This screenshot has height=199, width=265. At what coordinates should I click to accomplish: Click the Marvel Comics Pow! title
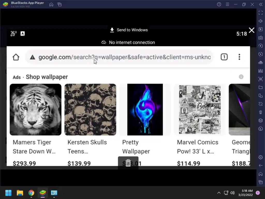pos(198,147)
